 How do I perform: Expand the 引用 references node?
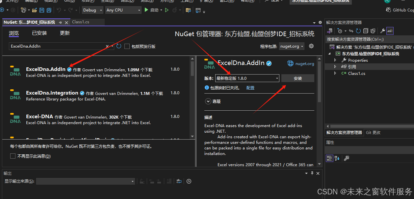(335, 67)
